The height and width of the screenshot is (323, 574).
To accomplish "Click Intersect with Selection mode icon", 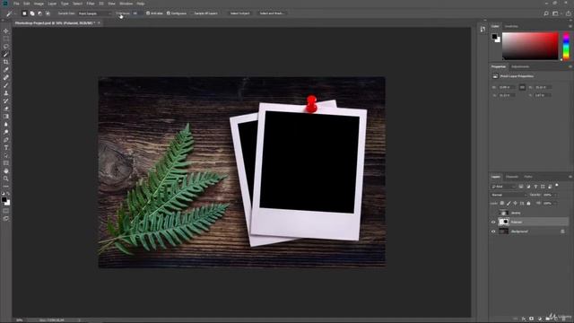I will coord(48,13).
